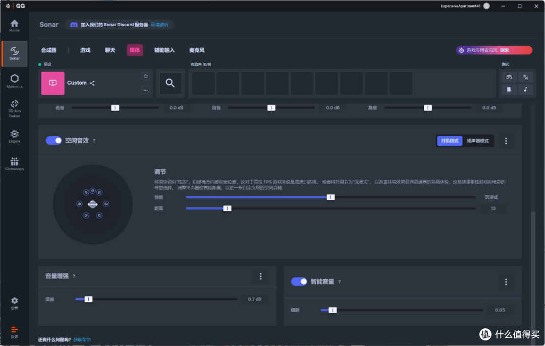Screen dimensions: 545x346
Task: Switch to the game tab
Action: coord(85,50)
